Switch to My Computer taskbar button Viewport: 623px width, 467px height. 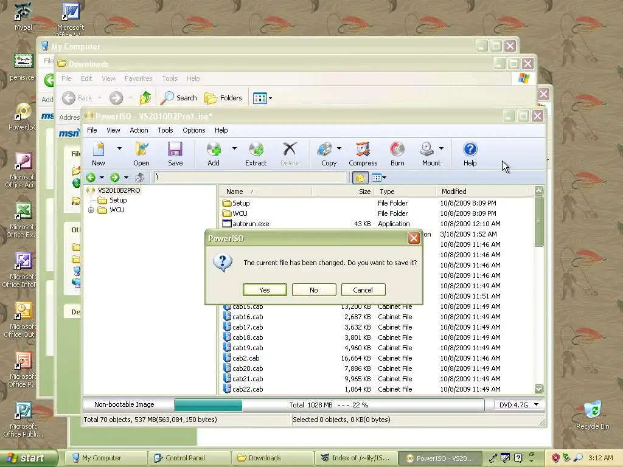pos(106,458)
